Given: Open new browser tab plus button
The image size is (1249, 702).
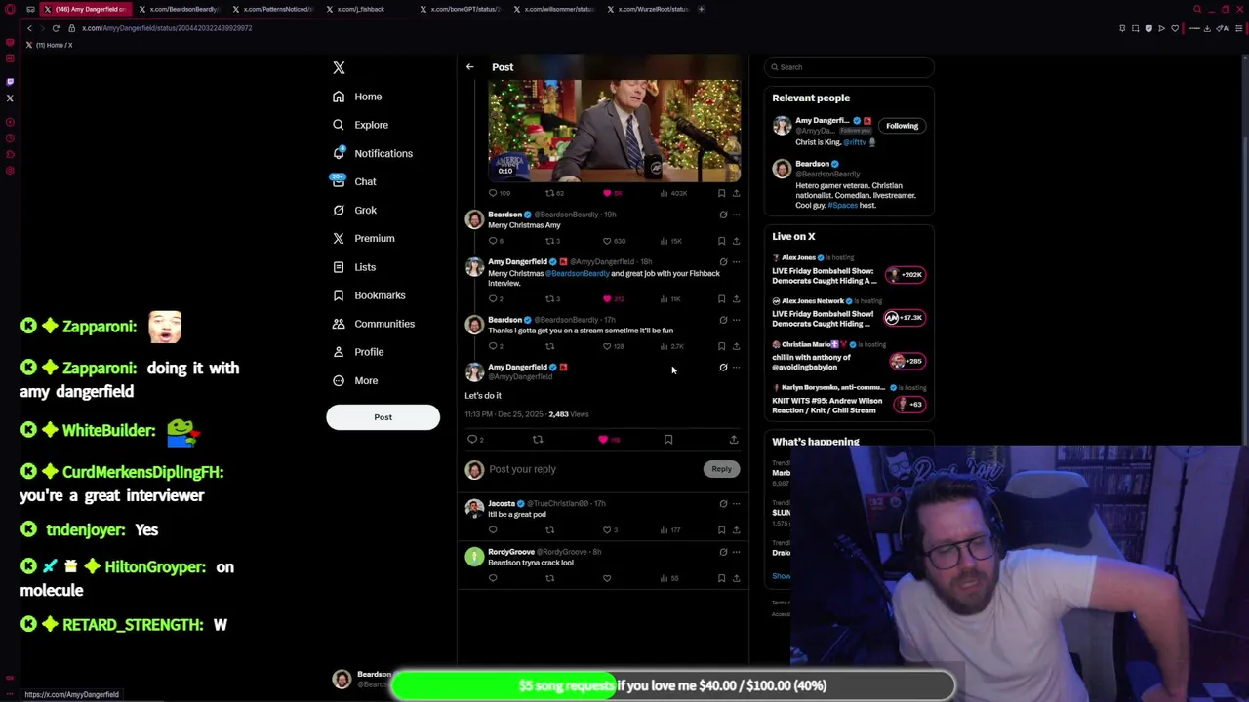Looking at the screenshot, I should coord(701,9).
